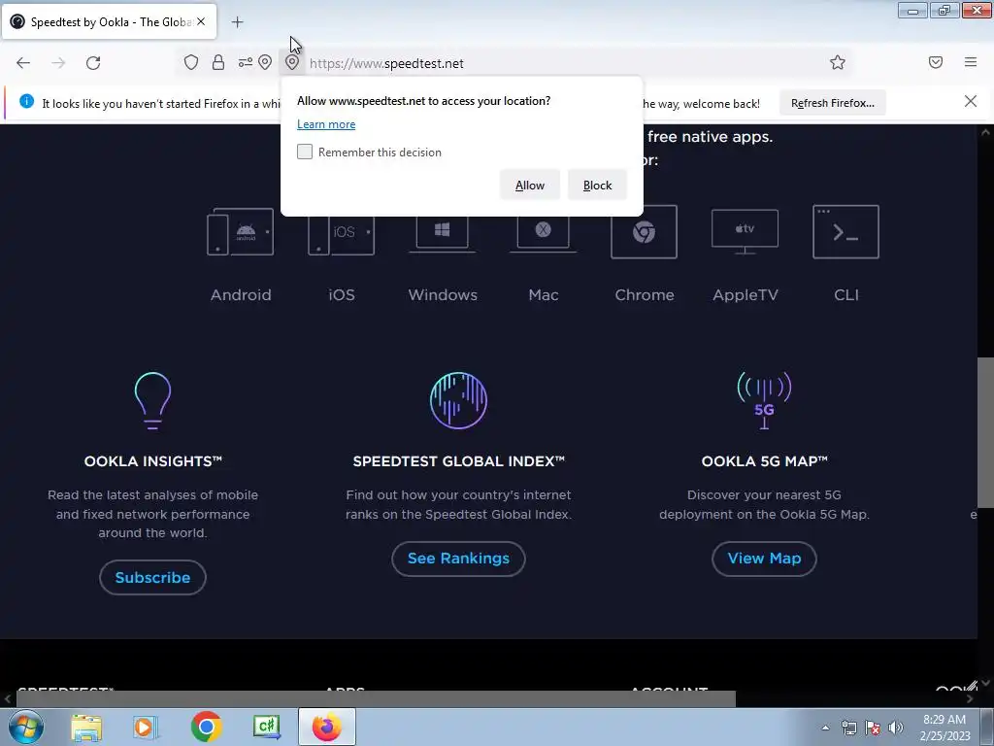Screen dimensions: 994x746
Task: Subscribe to Ookla Insights
Action: (152, 577)
